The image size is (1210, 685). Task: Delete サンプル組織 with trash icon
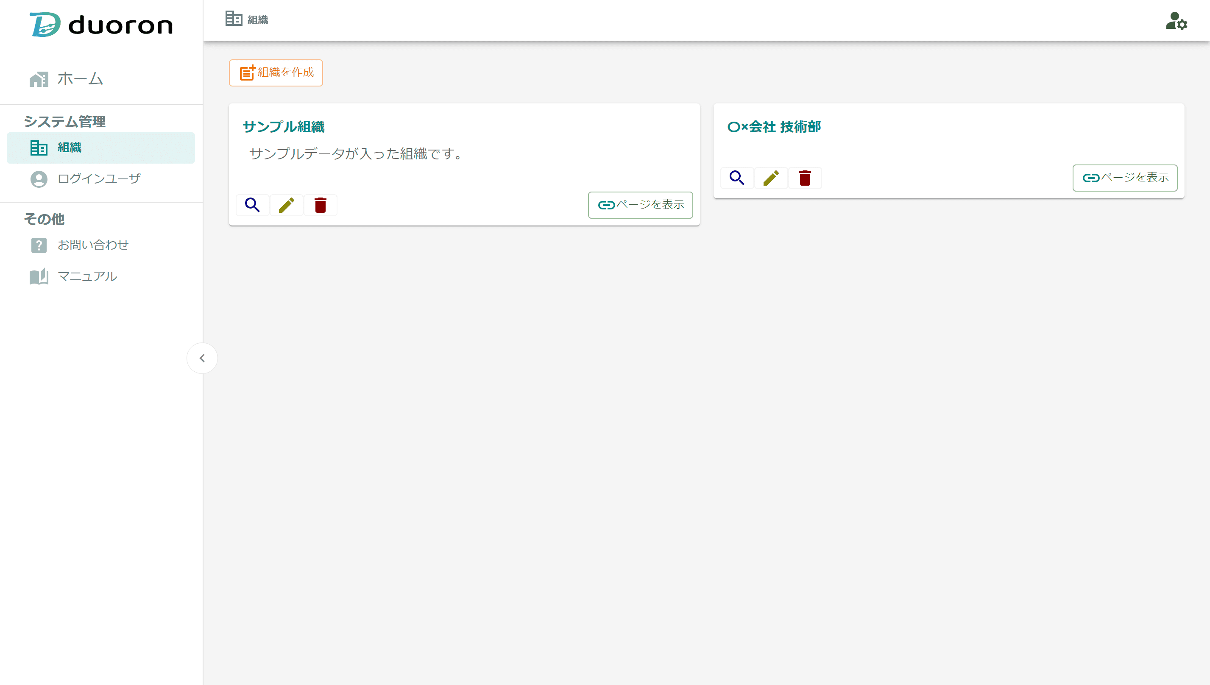coord(321,205)
